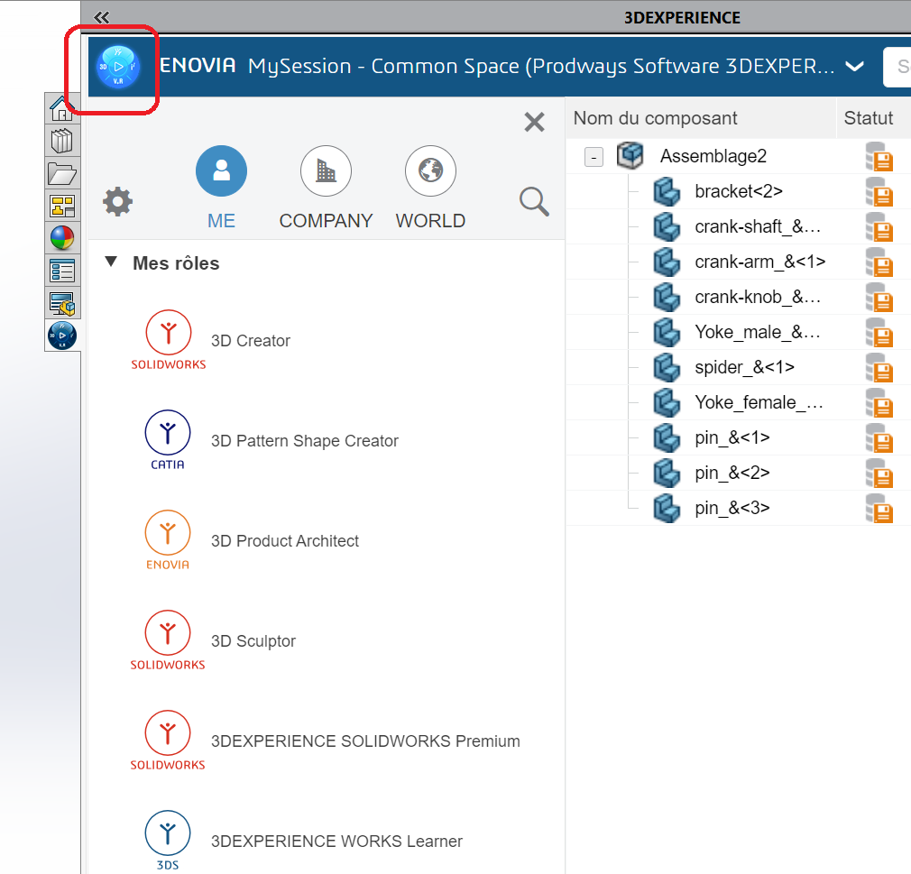The width and height of the screenshot is (911, 874).
Task: Click the search magnifier in roles panel
Action: point(534,202)
